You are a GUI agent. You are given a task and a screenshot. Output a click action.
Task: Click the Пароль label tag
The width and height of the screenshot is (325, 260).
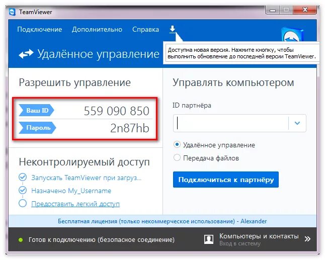38,128
